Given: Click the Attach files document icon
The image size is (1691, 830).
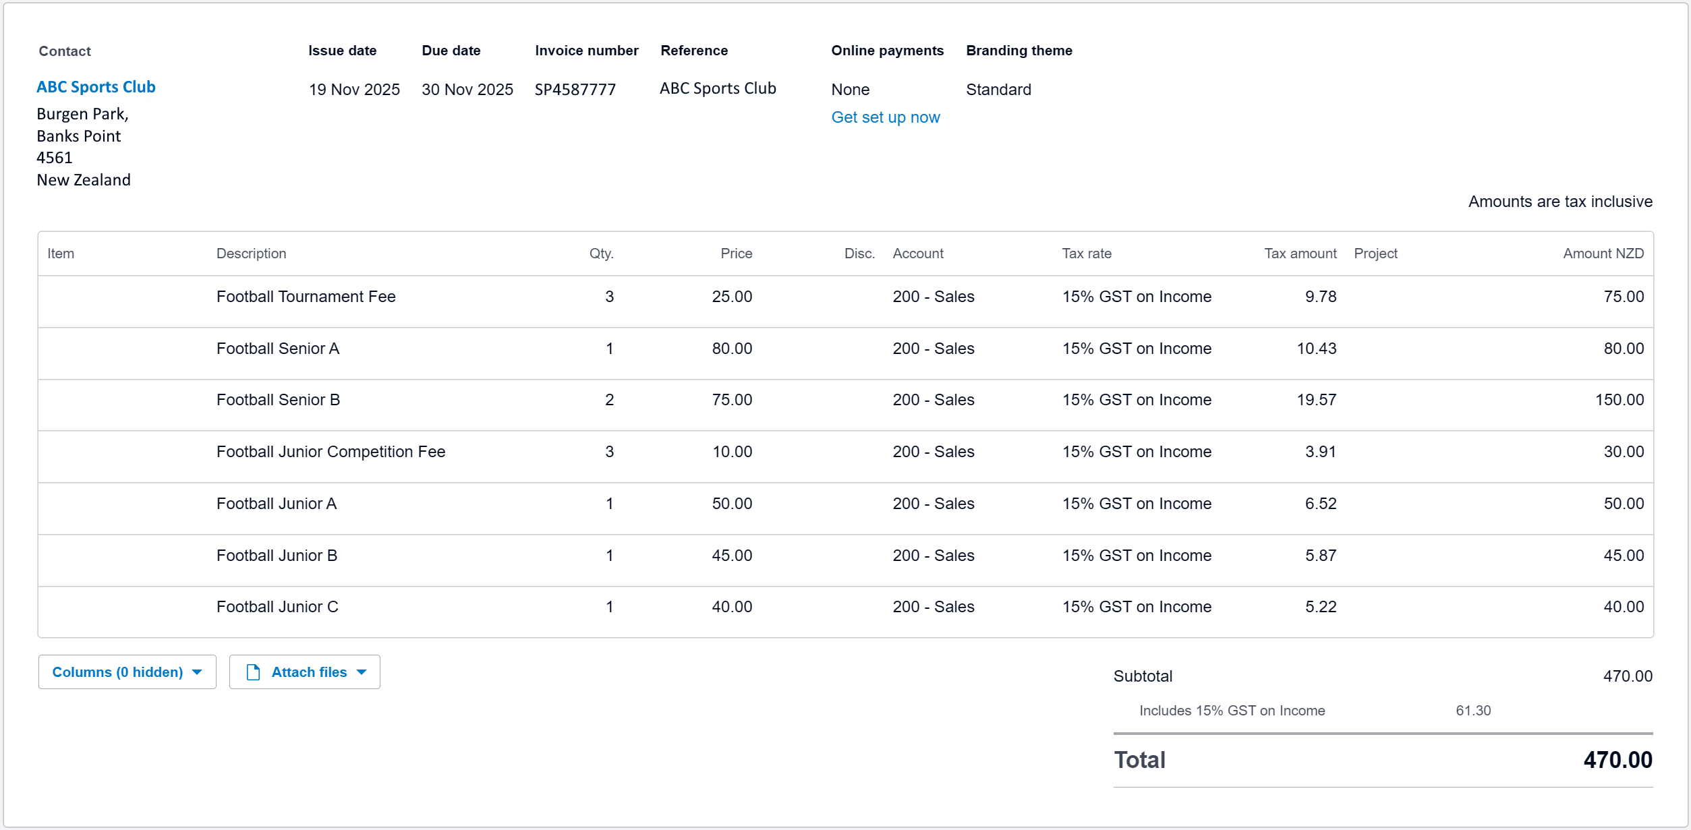Looking at the screenshot, I should click(253, 672).
